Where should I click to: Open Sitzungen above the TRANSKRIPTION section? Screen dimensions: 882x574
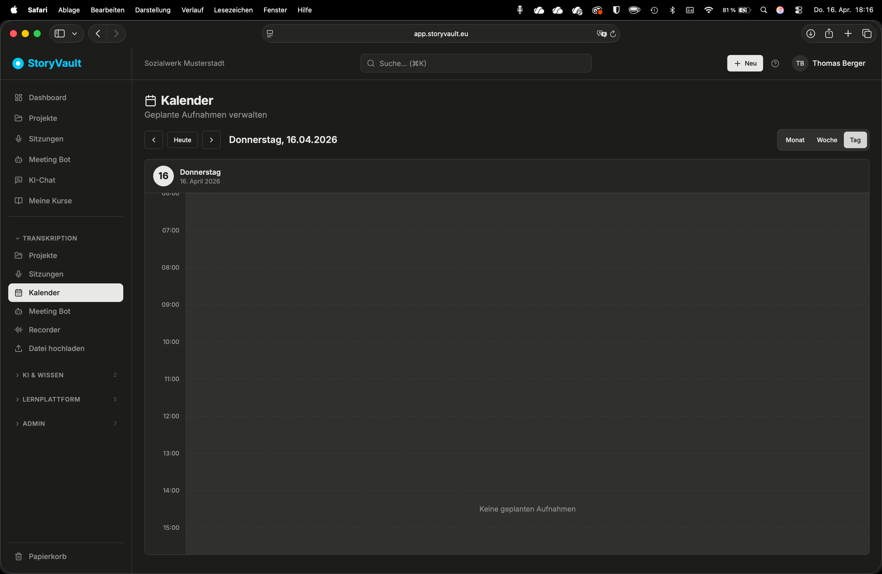[66, 139]
